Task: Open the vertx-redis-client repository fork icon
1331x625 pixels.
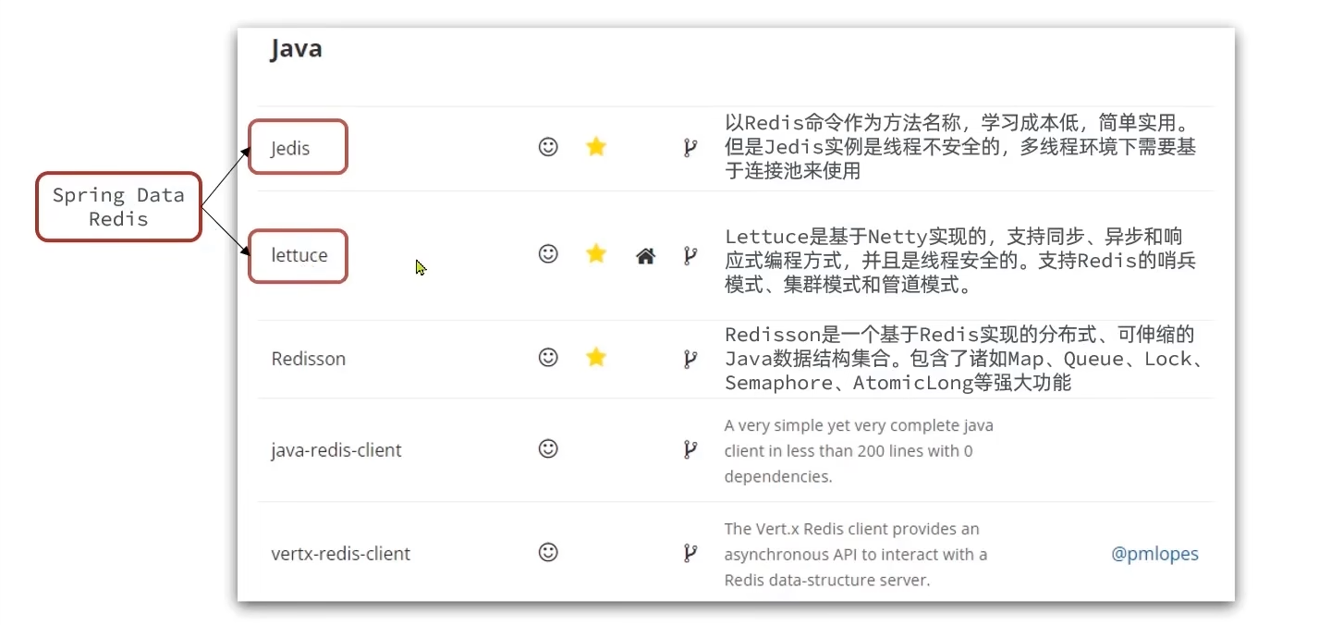Action: (690, 553)
